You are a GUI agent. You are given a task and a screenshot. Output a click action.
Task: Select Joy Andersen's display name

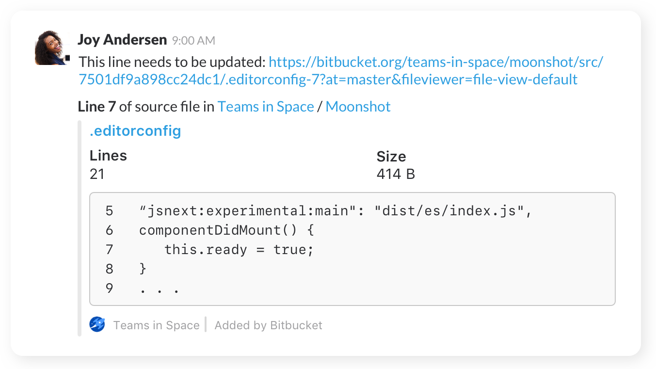coord(122,39)
